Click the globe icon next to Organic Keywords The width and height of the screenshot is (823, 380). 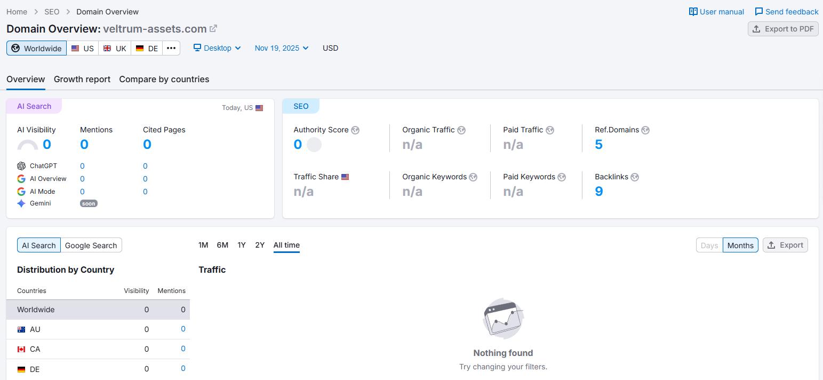pos(473,177)
